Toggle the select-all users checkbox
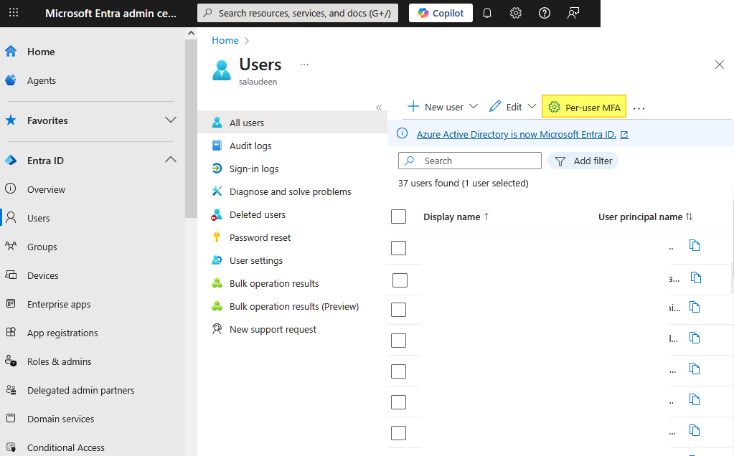 pyautogui.click(x=398, y=216)
